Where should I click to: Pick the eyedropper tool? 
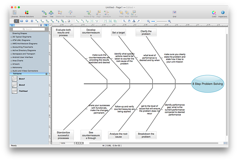pyautogui.click(x=139, y=21)
